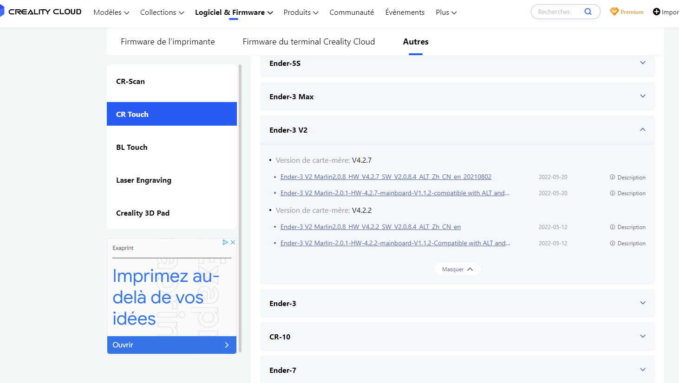Go to Communauté page
Viewport: 679px width, 383px height.
coord(352,13)
